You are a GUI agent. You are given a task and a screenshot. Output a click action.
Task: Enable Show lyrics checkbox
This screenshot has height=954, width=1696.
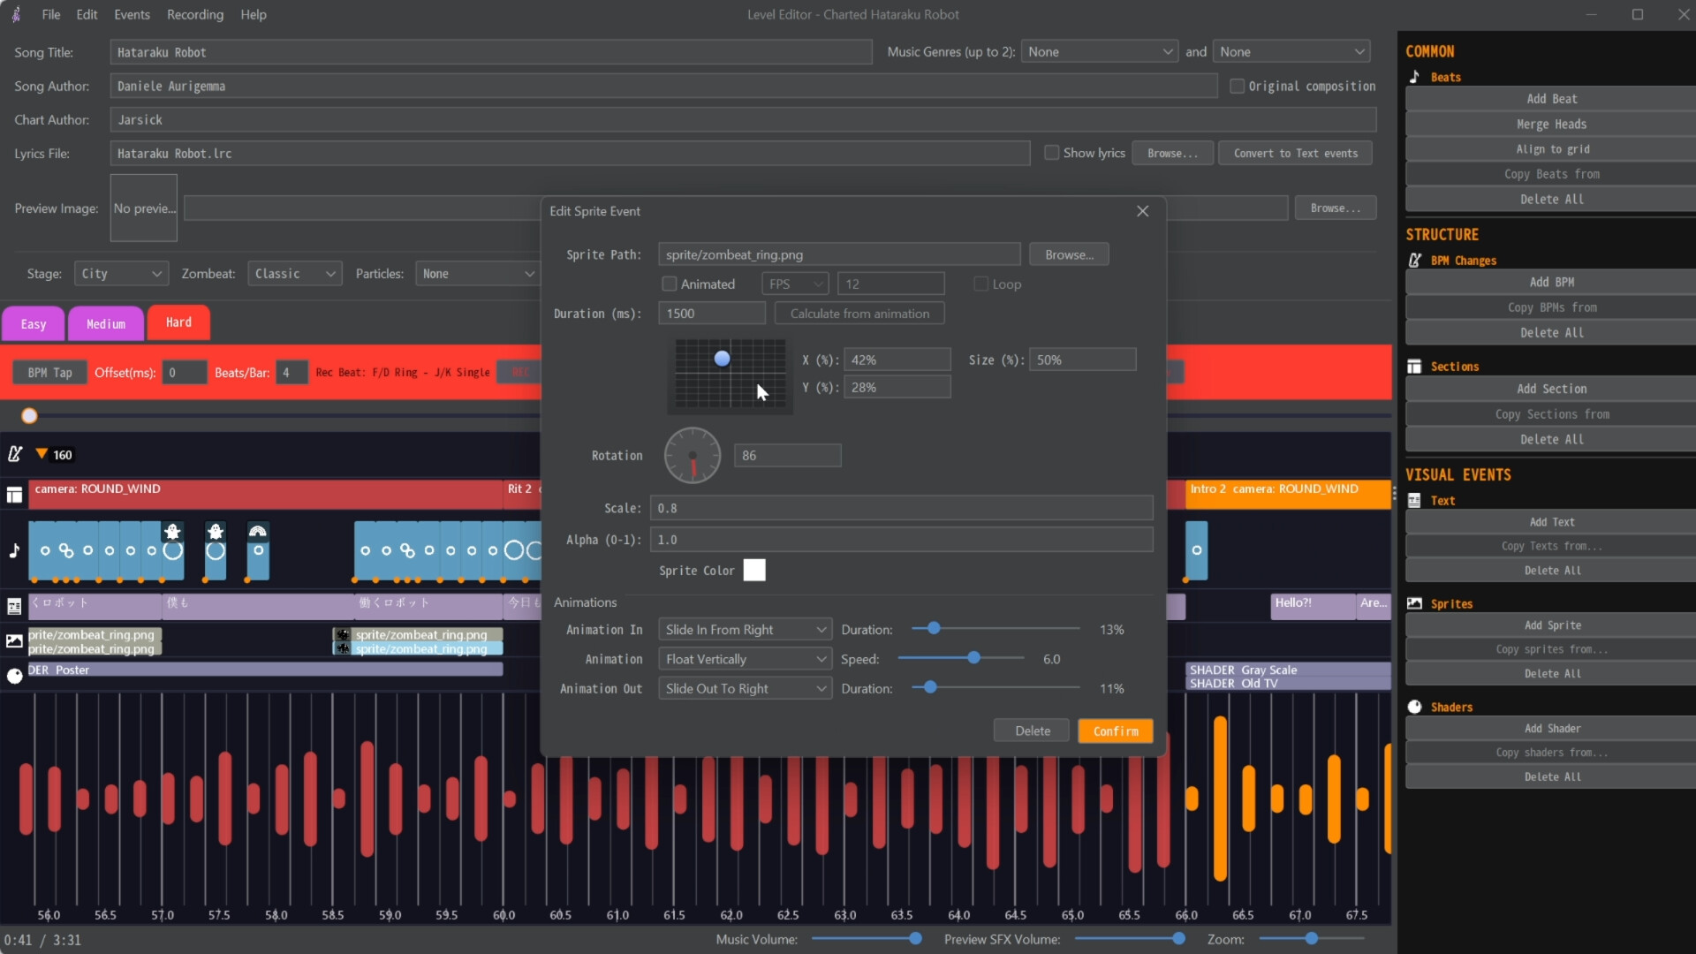pos(1051,153)
